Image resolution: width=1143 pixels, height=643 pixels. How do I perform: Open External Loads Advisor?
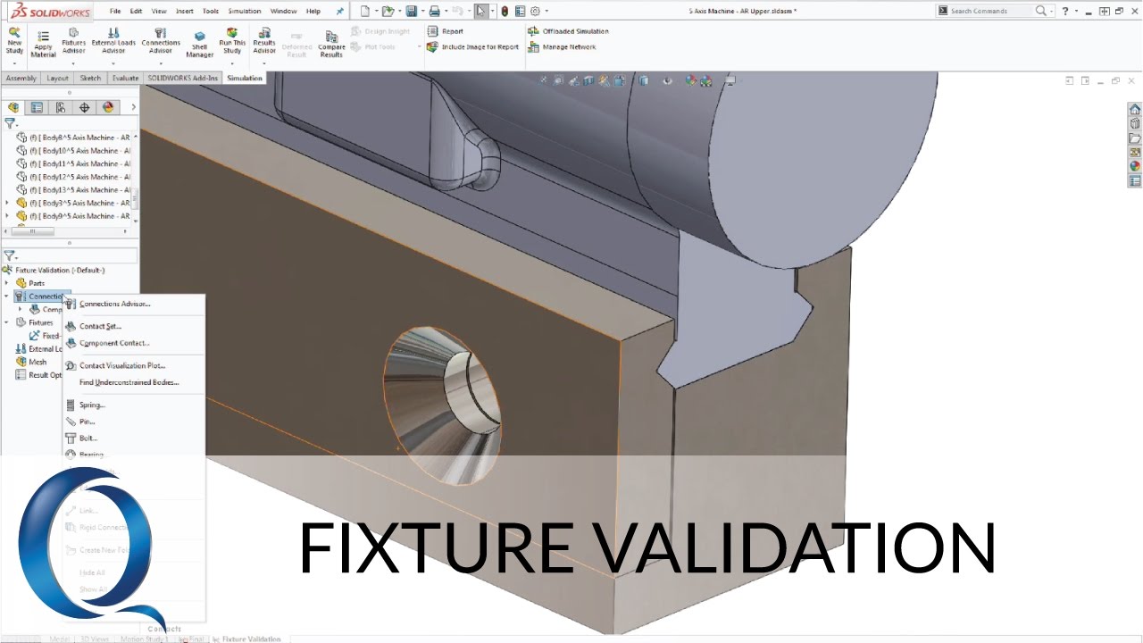click(113, 41)
